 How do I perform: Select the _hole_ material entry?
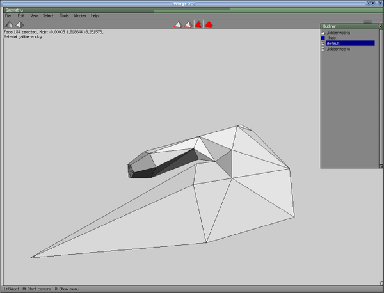click(x=332, y=38)
